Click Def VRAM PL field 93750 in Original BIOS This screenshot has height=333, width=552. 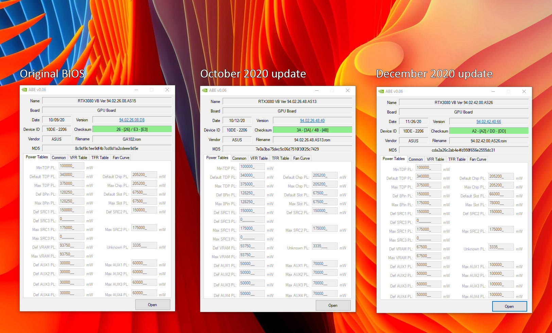pyautogui.click(x=71, y=245)
